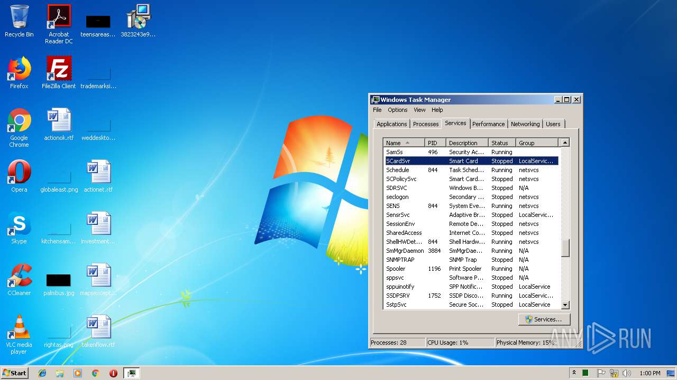The image size is (677, 380).
Task: Open Acrobat Reader DC shortcut
Action: [59, 24]
